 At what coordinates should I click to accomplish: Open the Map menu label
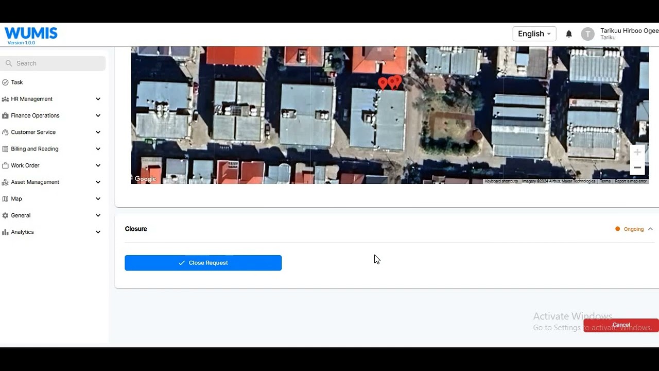(x=16, y=199)
